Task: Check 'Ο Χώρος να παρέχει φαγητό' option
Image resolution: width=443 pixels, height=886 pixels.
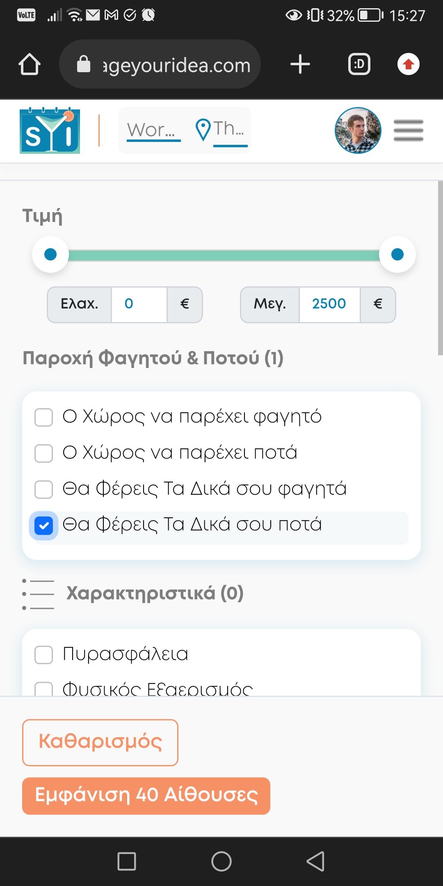Action: [x=44, y=417]
